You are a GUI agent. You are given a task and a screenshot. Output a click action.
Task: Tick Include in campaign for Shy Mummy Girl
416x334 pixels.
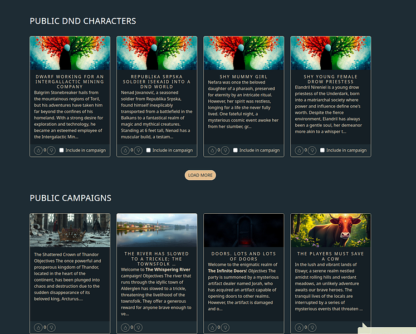coord(236,150)
